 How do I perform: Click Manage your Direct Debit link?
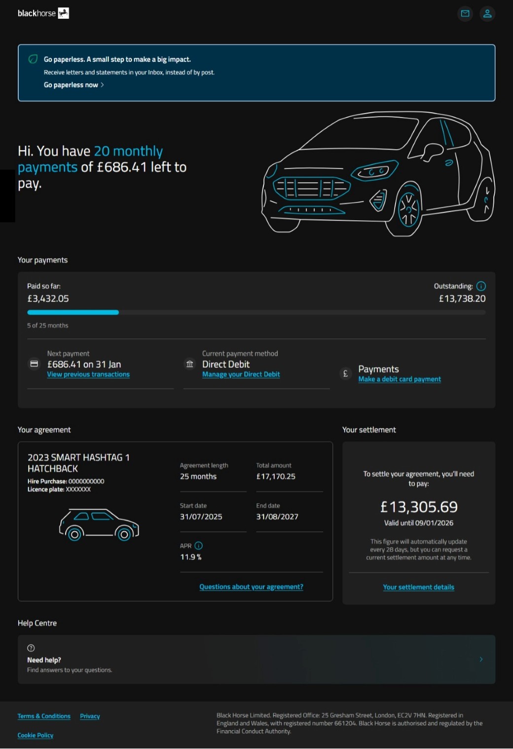click(x=241, y=375)
